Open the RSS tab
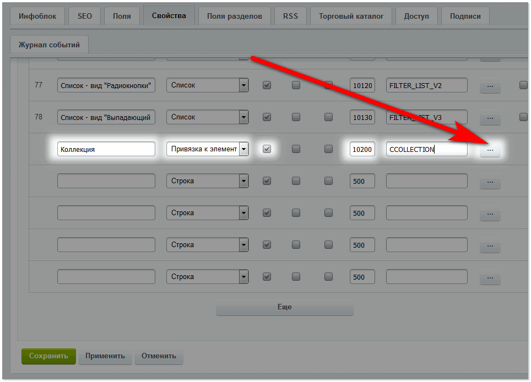Viewport: 531px width, 382px height. pos(290,17)
